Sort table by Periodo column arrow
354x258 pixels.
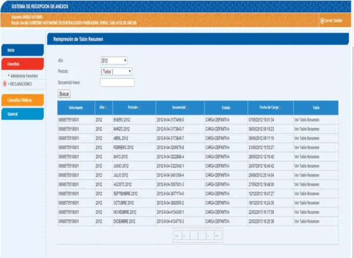coord(139,108)
